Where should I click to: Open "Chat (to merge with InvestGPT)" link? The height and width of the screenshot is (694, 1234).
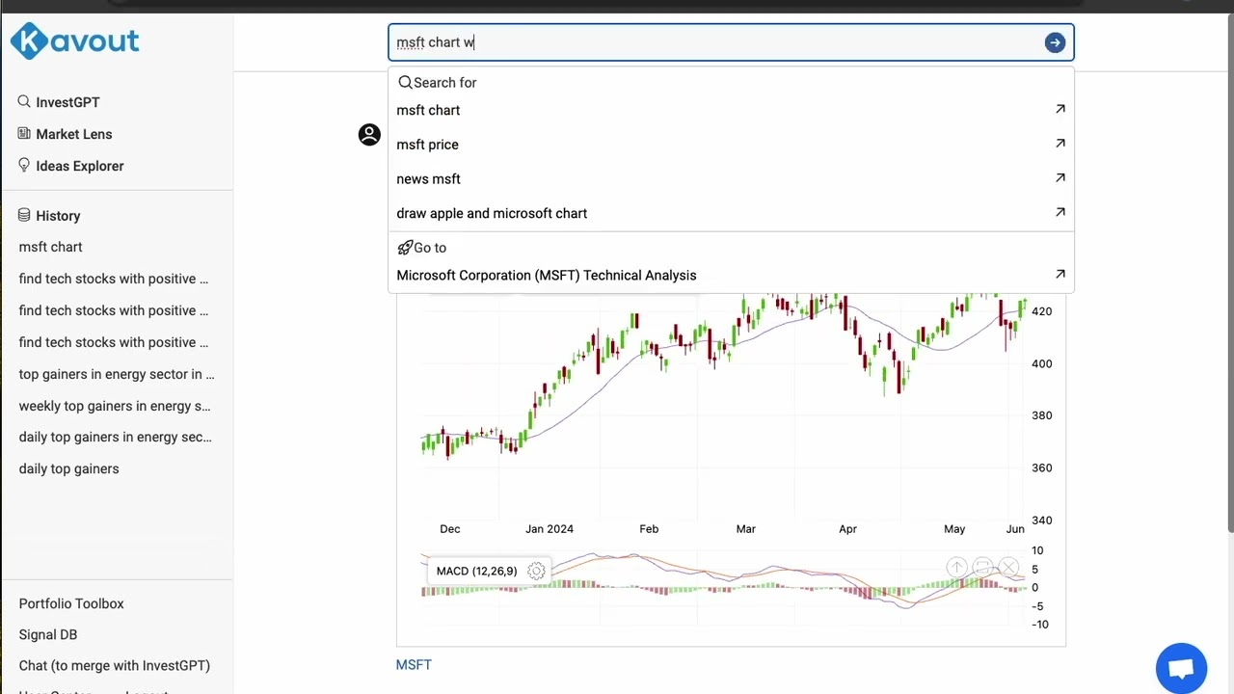(x=115, y=665)
